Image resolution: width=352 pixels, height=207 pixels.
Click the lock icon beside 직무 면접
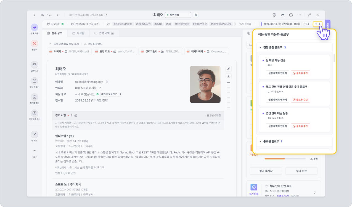(196, 15)
